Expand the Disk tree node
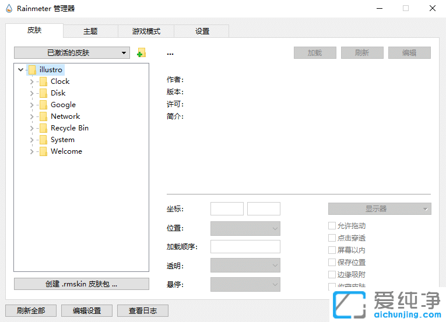This screenshot has height=322, width=446. pyautogui.click(x=31, y=93)
